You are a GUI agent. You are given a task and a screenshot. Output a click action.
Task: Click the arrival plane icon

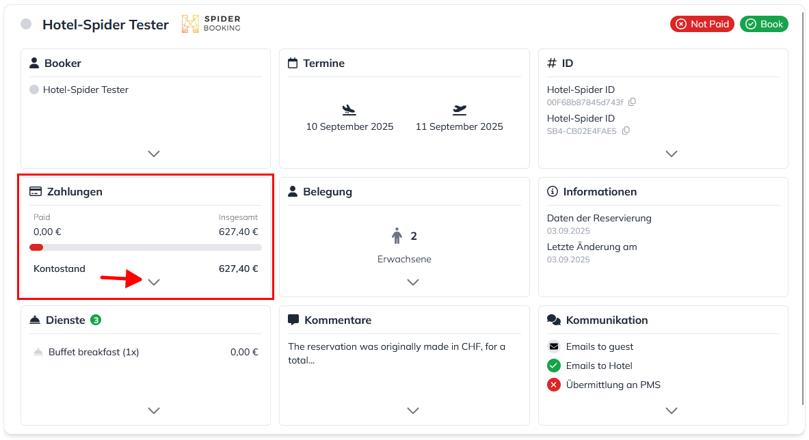(x=349, y=110)
